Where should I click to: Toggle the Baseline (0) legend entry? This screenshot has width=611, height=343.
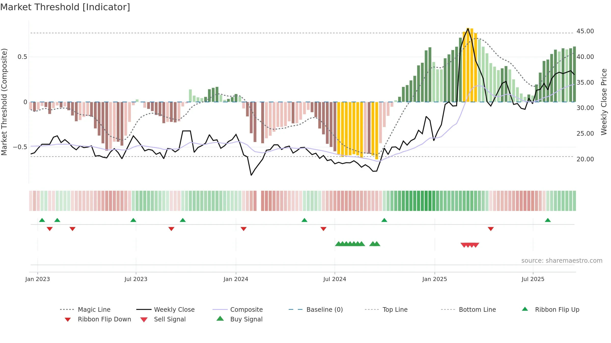click(316, 309)
